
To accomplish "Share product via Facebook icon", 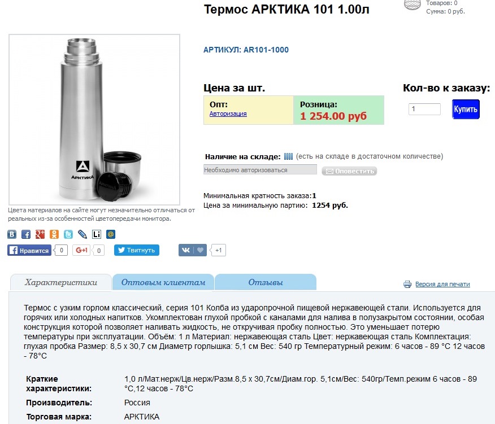I will [x=26, y=234].
